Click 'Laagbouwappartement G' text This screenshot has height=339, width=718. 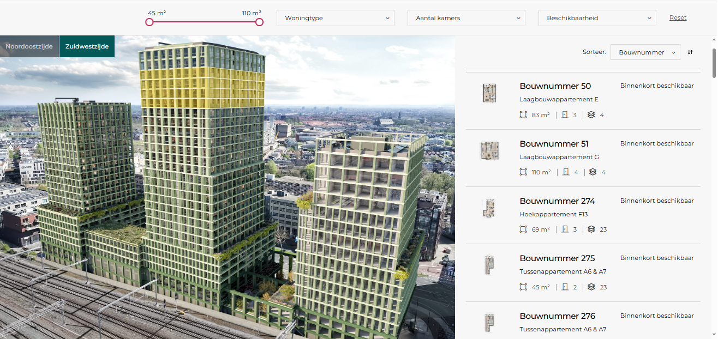coord(559,157)
